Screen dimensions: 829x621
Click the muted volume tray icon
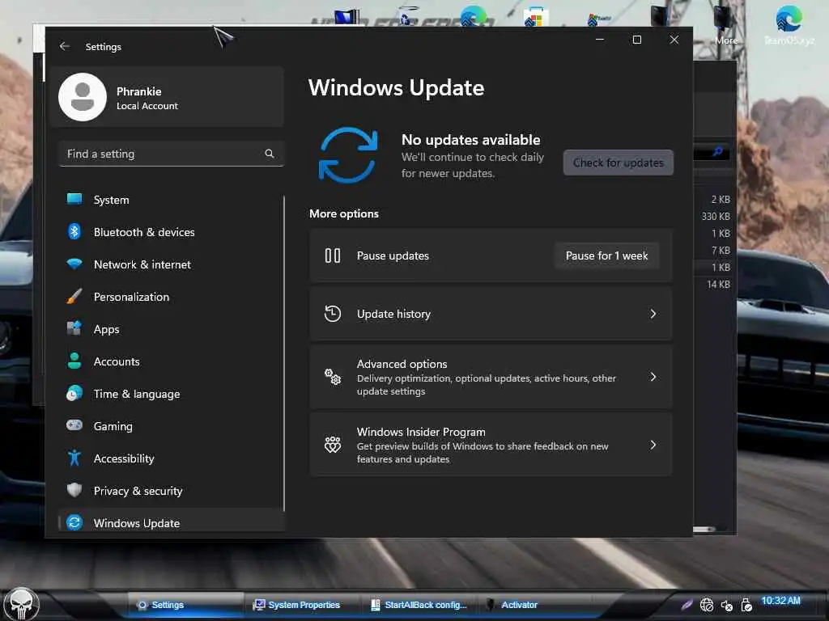click(727, 605)
